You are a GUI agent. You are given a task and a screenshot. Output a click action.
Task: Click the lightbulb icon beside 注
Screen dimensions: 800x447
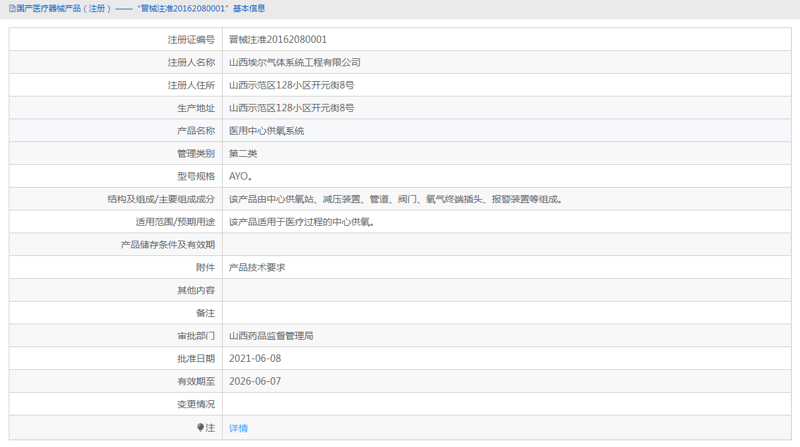click(x=201, y=428)
